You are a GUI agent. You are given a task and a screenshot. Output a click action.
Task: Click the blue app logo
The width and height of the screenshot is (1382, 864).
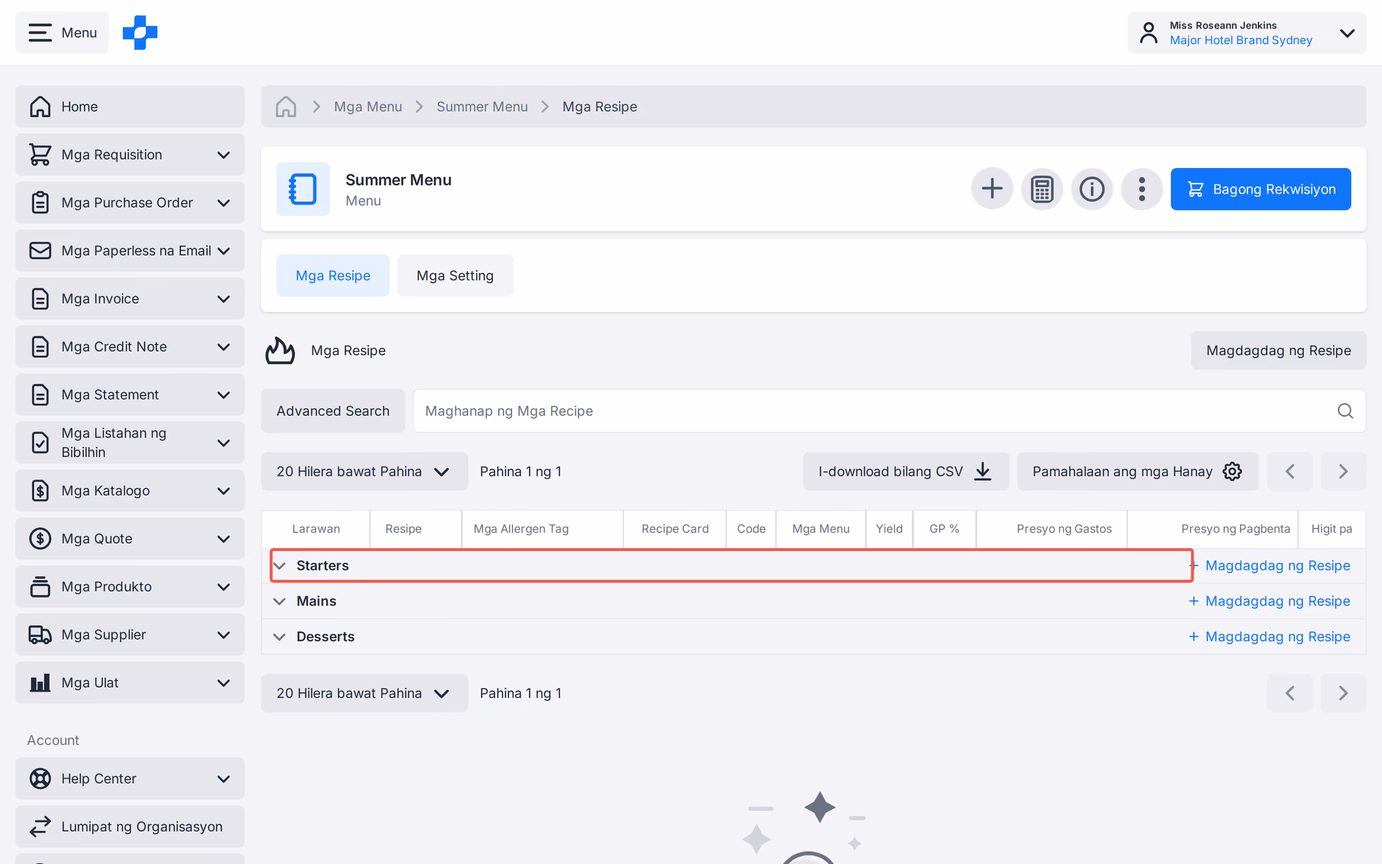pos(140,32)
